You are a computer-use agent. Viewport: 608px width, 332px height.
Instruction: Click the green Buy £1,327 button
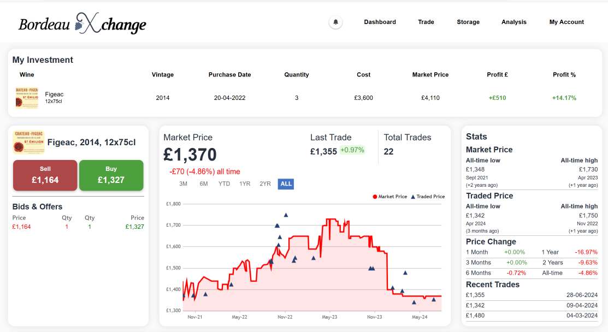pyautogui.click(x=111, y=175)
